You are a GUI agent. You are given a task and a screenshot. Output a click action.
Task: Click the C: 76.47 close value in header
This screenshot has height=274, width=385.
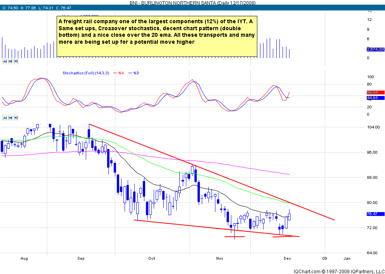63,8
